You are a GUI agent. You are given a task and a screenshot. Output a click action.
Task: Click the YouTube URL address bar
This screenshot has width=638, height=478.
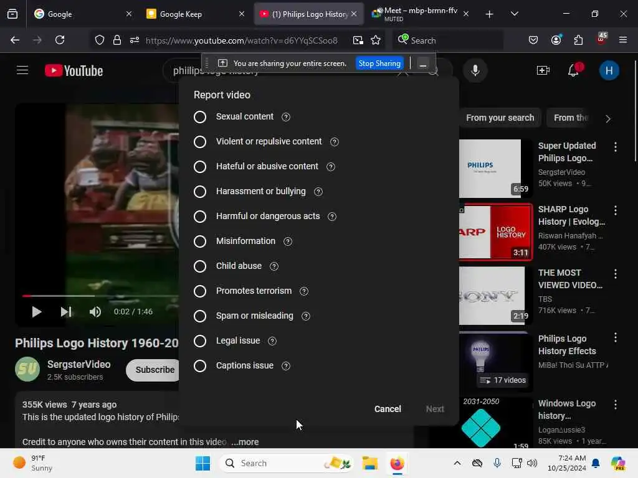241,40
